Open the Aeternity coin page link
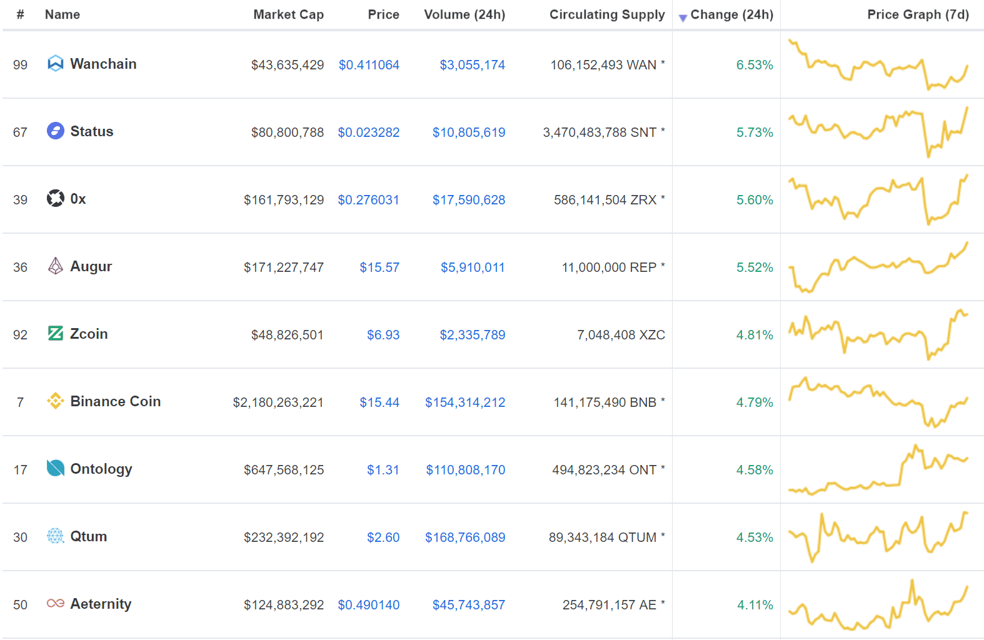 tap(101, 604)
